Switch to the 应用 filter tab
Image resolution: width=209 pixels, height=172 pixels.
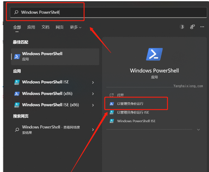click(x=31, y=27)
